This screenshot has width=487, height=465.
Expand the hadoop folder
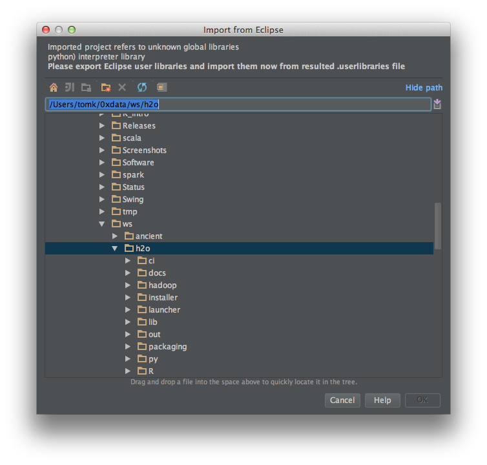128,285
